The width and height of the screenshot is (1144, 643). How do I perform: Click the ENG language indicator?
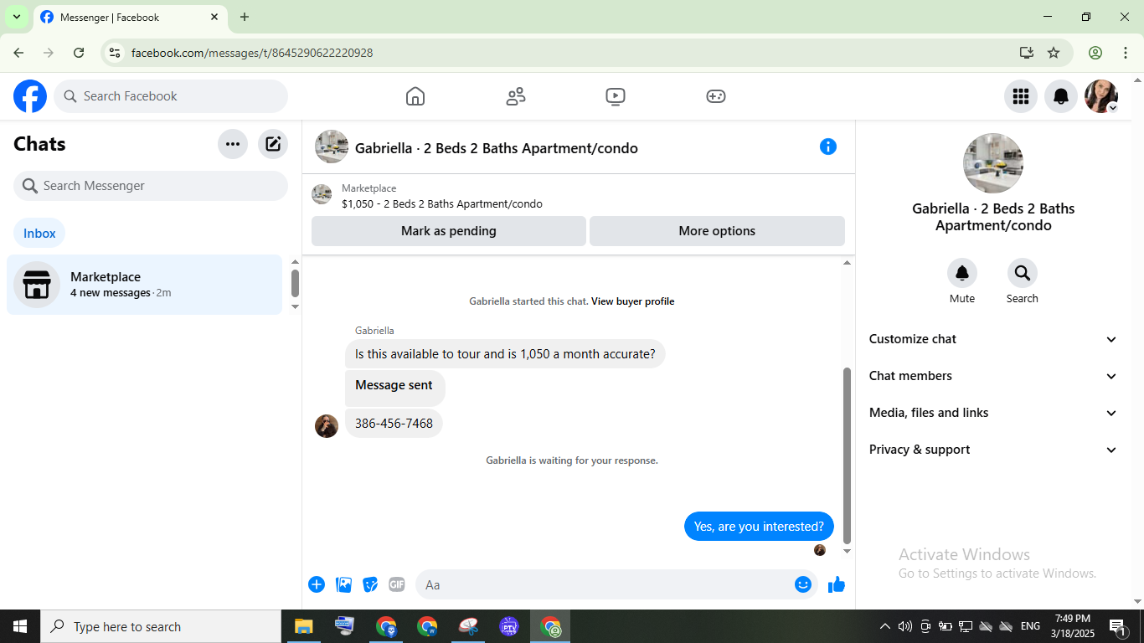point(1031,626)
